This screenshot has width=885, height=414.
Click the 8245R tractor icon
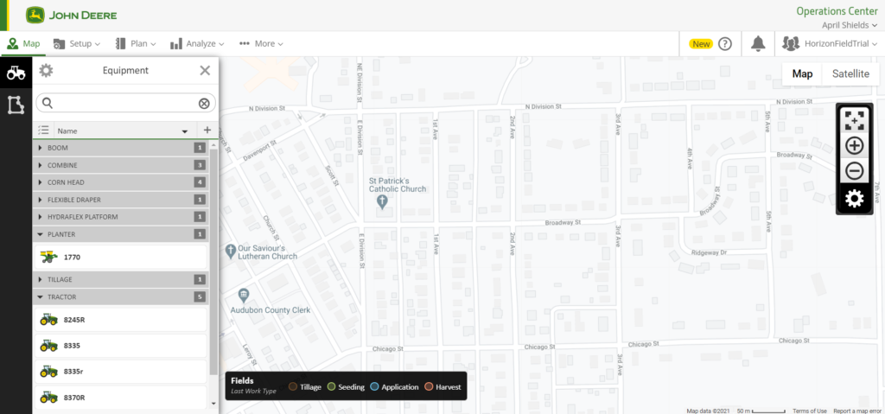[48, 320]
